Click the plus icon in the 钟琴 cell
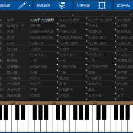 pyautogui.click(x=86, y=24)
